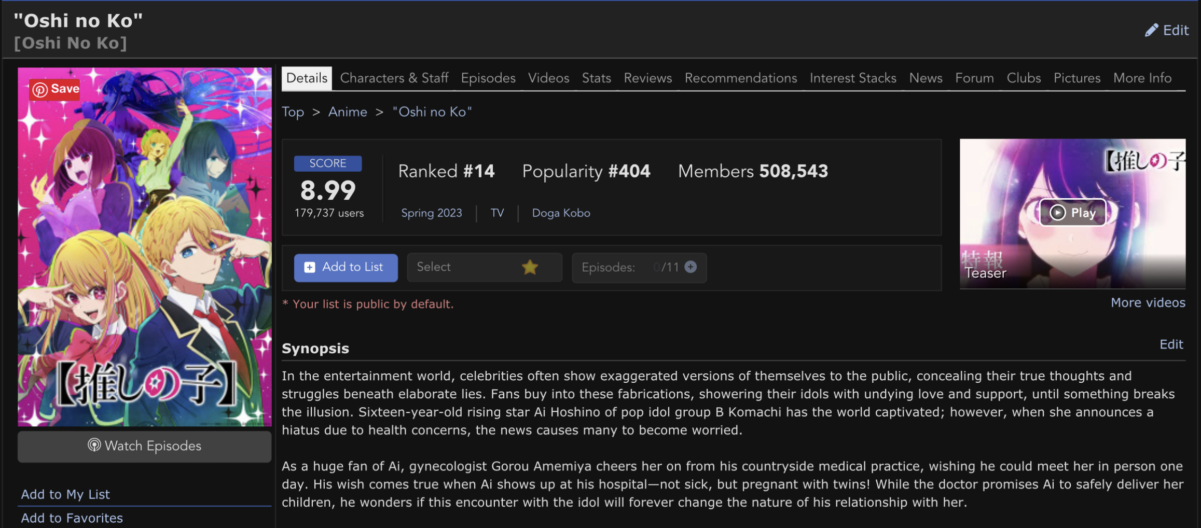Open the News tab
Screen dimensions: 1201x528
click(x=926, y=78)
